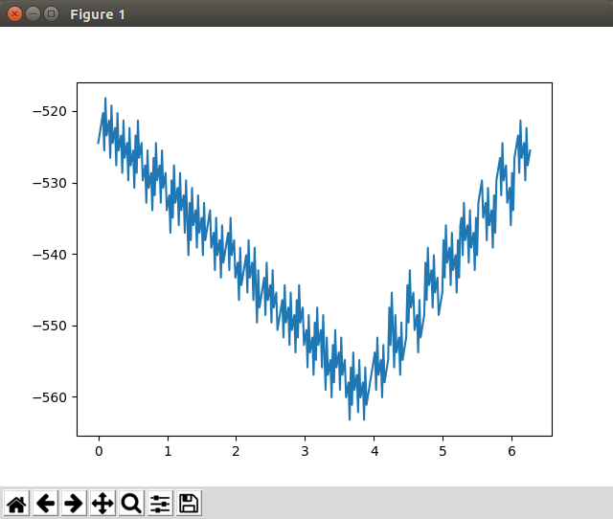Select the Zoom to rectangle tool

(x=131, y=504)
